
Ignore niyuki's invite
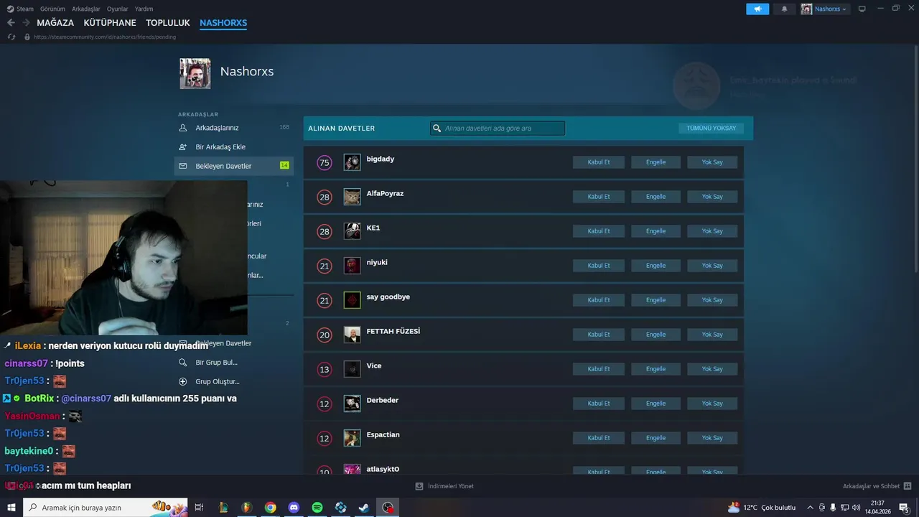712,266
